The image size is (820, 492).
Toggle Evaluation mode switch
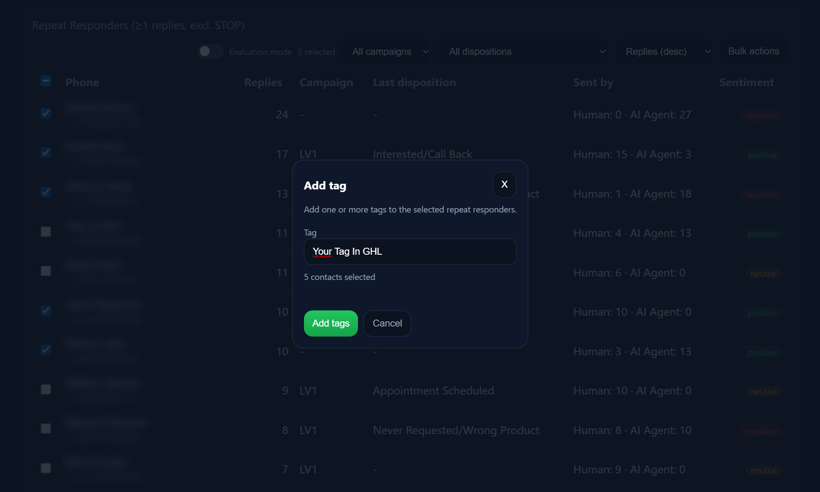210,51
